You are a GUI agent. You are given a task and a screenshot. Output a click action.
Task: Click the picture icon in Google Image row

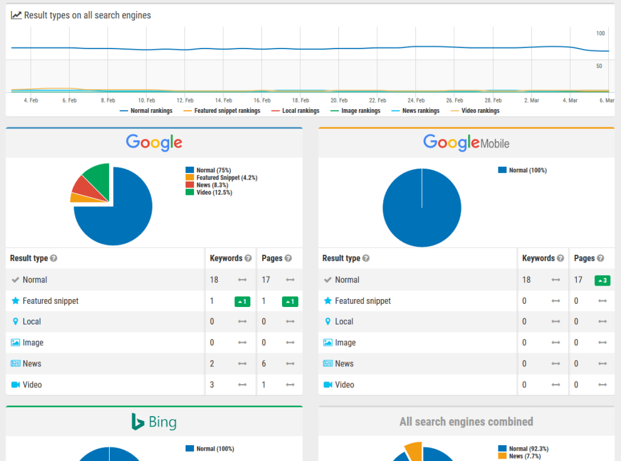pyautogui.click(x=15, y=343)
